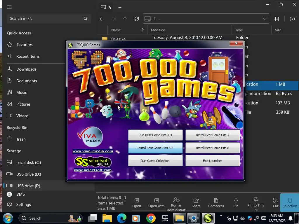Select the 359 KB file row
299x224 pixels.
[x=272, y=112]
